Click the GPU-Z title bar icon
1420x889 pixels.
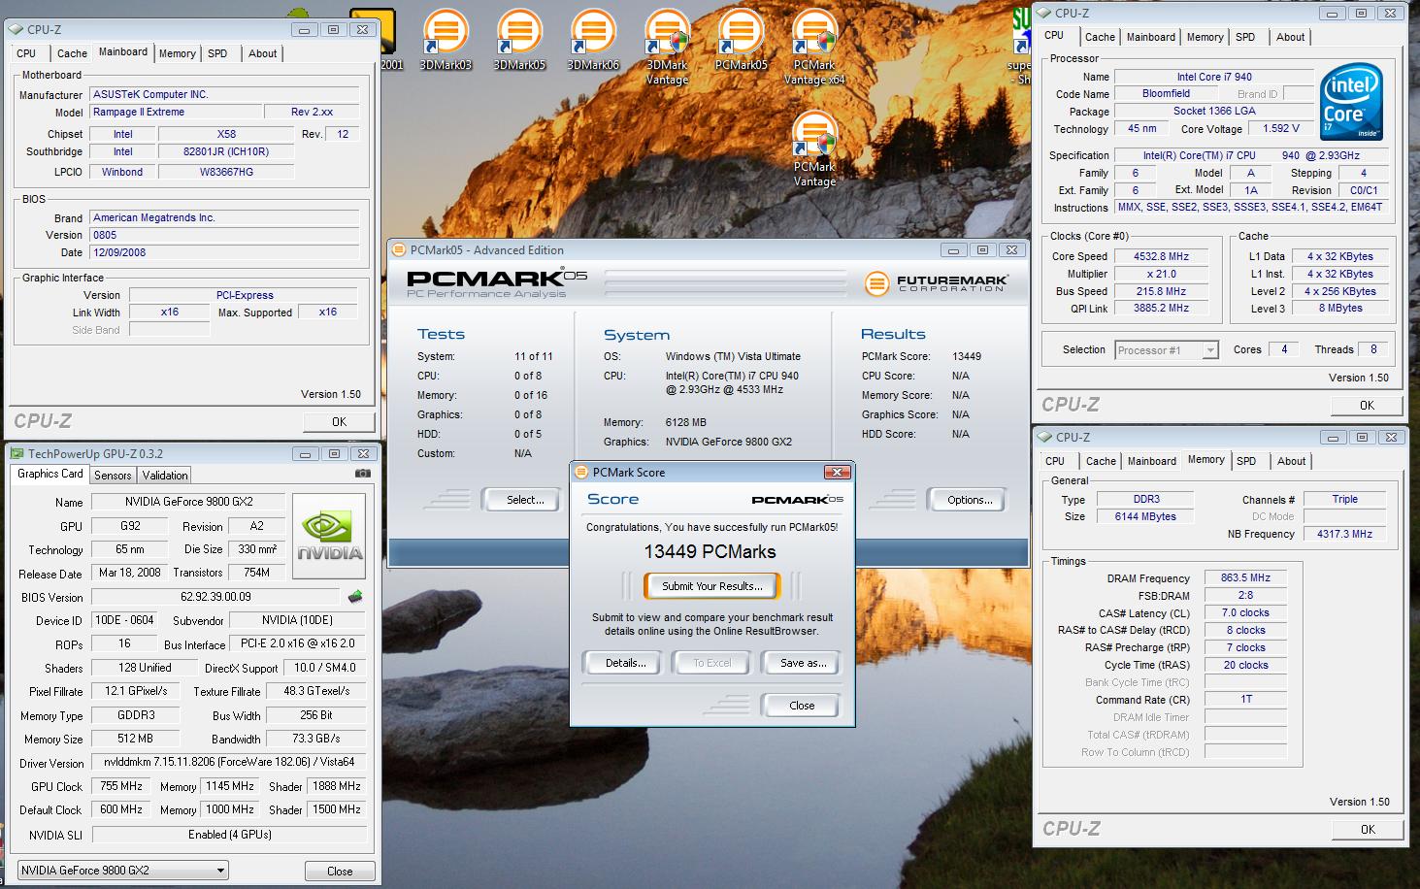pyautogui.click(x=17, y=453)
